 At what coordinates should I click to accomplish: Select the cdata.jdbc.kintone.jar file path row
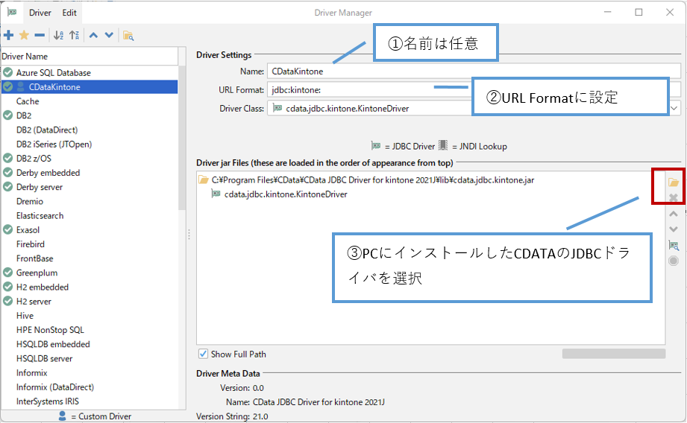(372, 179)
